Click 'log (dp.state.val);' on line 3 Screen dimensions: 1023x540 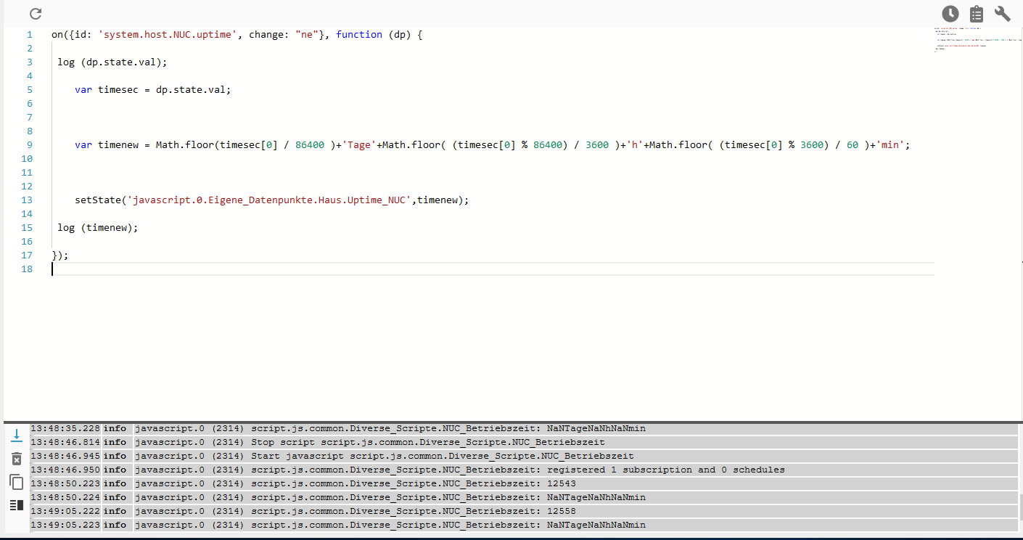112,62
